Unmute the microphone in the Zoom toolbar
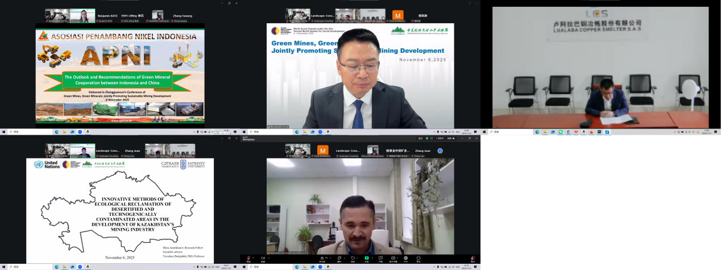721x270 pixels. point(248,258)
